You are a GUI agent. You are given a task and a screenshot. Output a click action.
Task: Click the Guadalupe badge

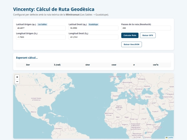[x=93, y=25]
